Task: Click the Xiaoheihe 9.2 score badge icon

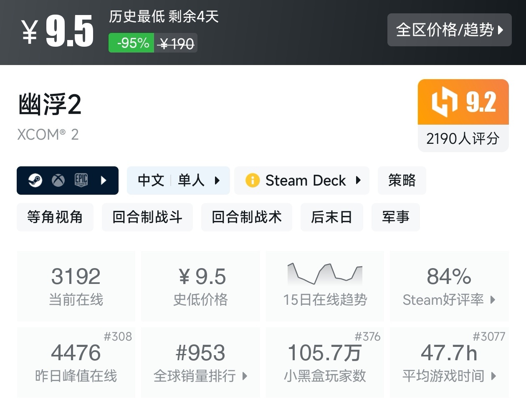Action: [x=445, y=102]
